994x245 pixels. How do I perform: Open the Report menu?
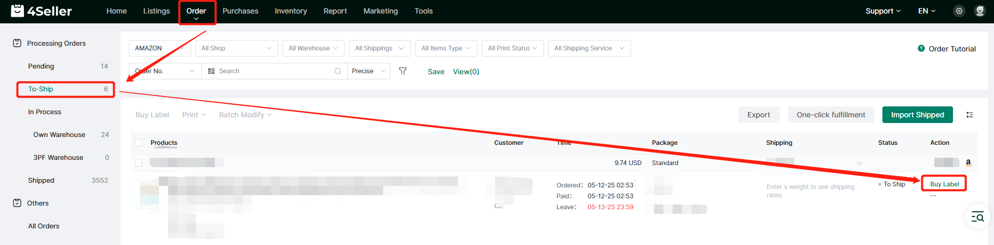pyautogui.click(x=335, y=11)
